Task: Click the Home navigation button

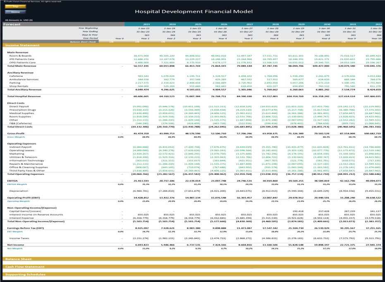Action: point(15,12)
